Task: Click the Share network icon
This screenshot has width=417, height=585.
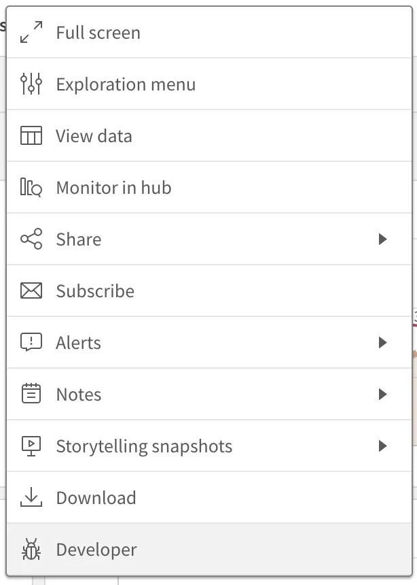Action: pyautogui.click(x=30, y=239)
